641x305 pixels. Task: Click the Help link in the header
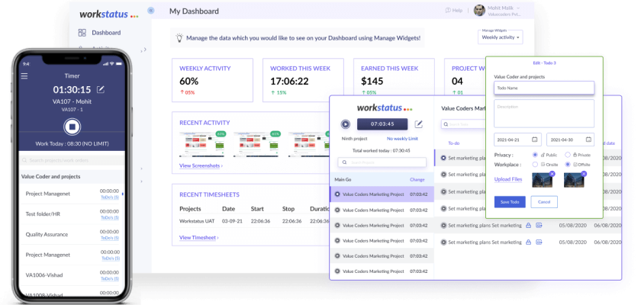457,10
